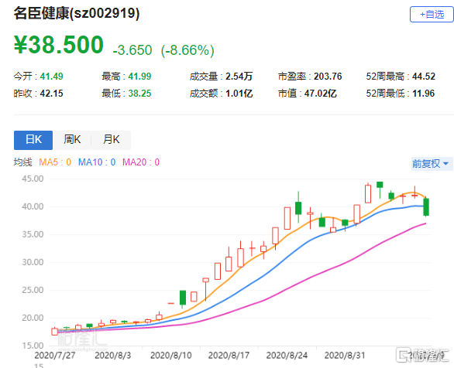Click the 市盈率 value 203.76
The height and width of the screenshot is (368, 454).
[x=328, y=77]
